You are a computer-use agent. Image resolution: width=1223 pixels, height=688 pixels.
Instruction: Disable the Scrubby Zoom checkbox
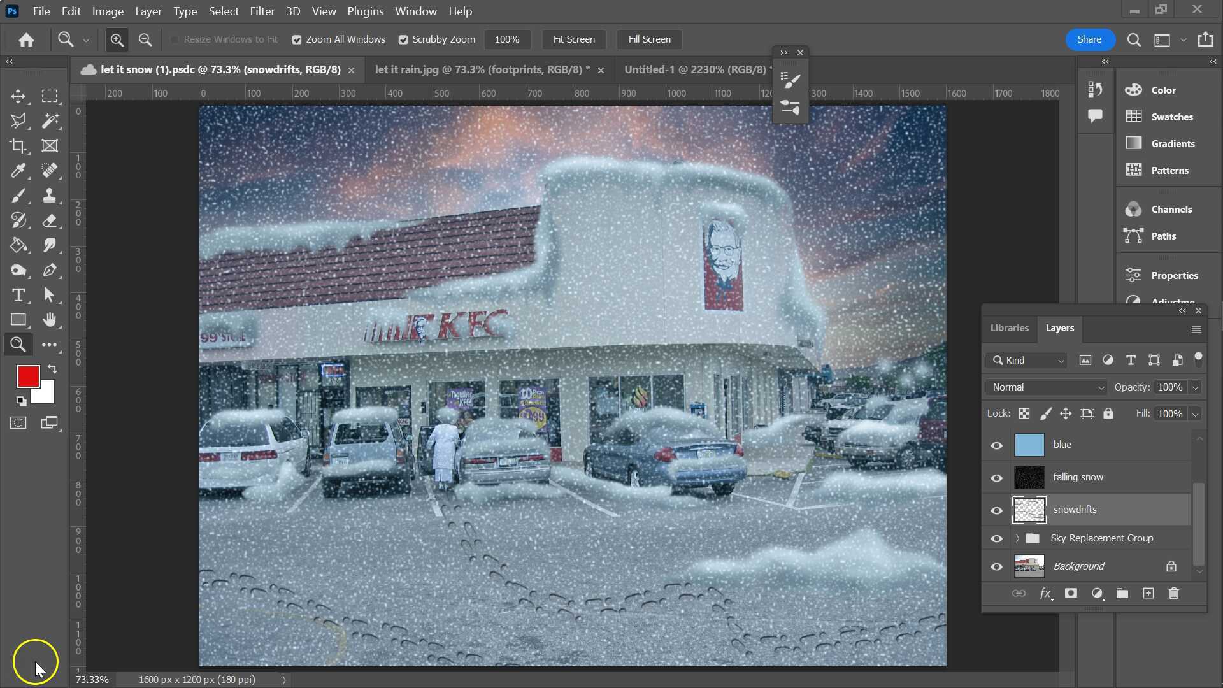click(403, 39)
